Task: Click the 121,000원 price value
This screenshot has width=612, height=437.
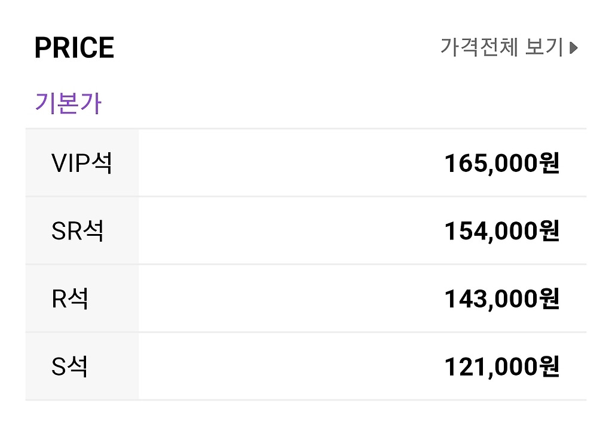Action: 501,367
